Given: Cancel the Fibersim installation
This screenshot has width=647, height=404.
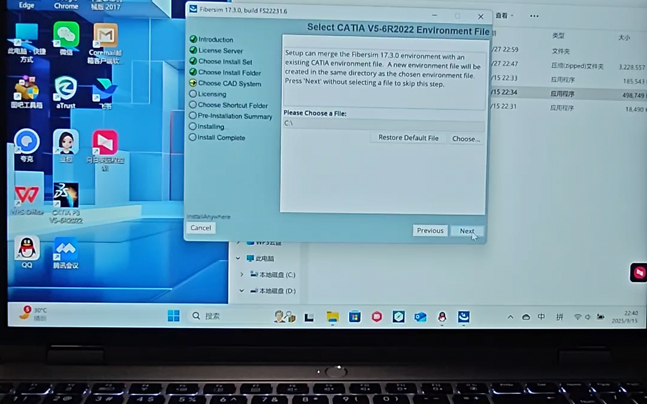Looking at the screenshot, I should coord(201,227).
